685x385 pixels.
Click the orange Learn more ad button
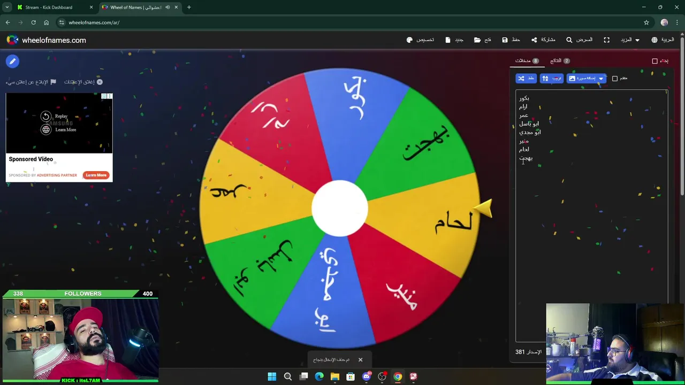coord(96,175)
